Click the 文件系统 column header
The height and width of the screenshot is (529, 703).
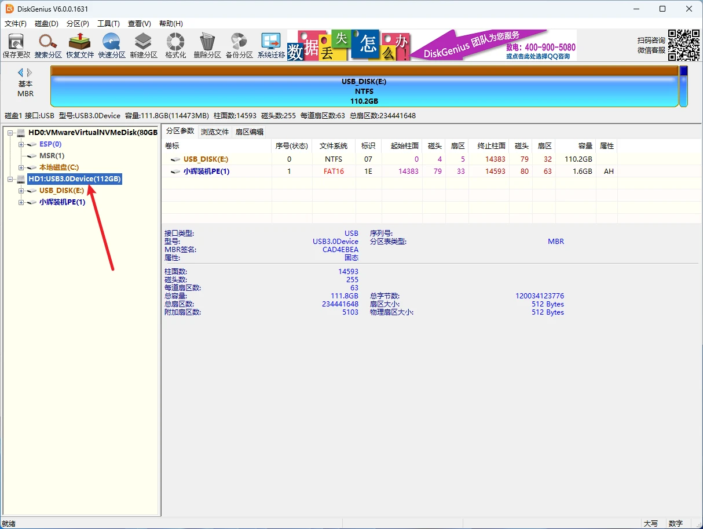click(334, 146)
